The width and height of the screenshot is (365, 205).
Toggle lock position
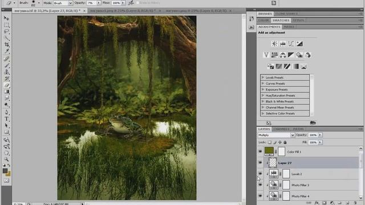coord(280,142)
